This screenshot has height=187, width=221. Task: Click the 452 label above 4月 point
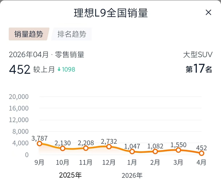pyautogui.click(x=201, y=148)
